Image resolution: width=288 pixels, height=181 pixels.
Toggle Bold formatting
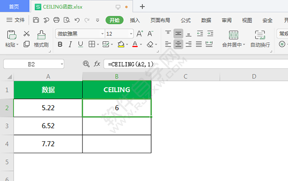coord(60,44)
